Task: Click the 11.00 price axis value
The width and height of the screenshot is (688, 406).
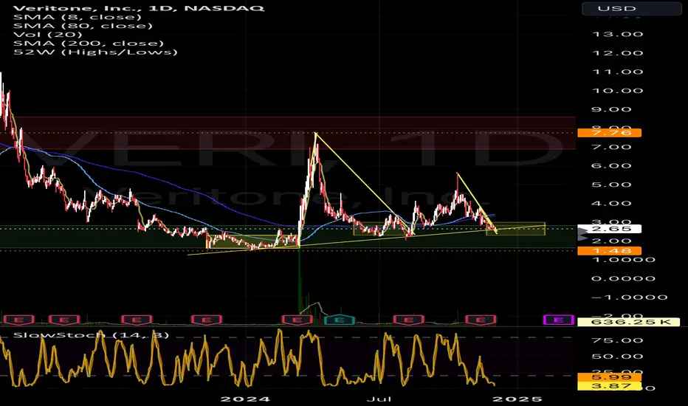Action: coord(617,72)
